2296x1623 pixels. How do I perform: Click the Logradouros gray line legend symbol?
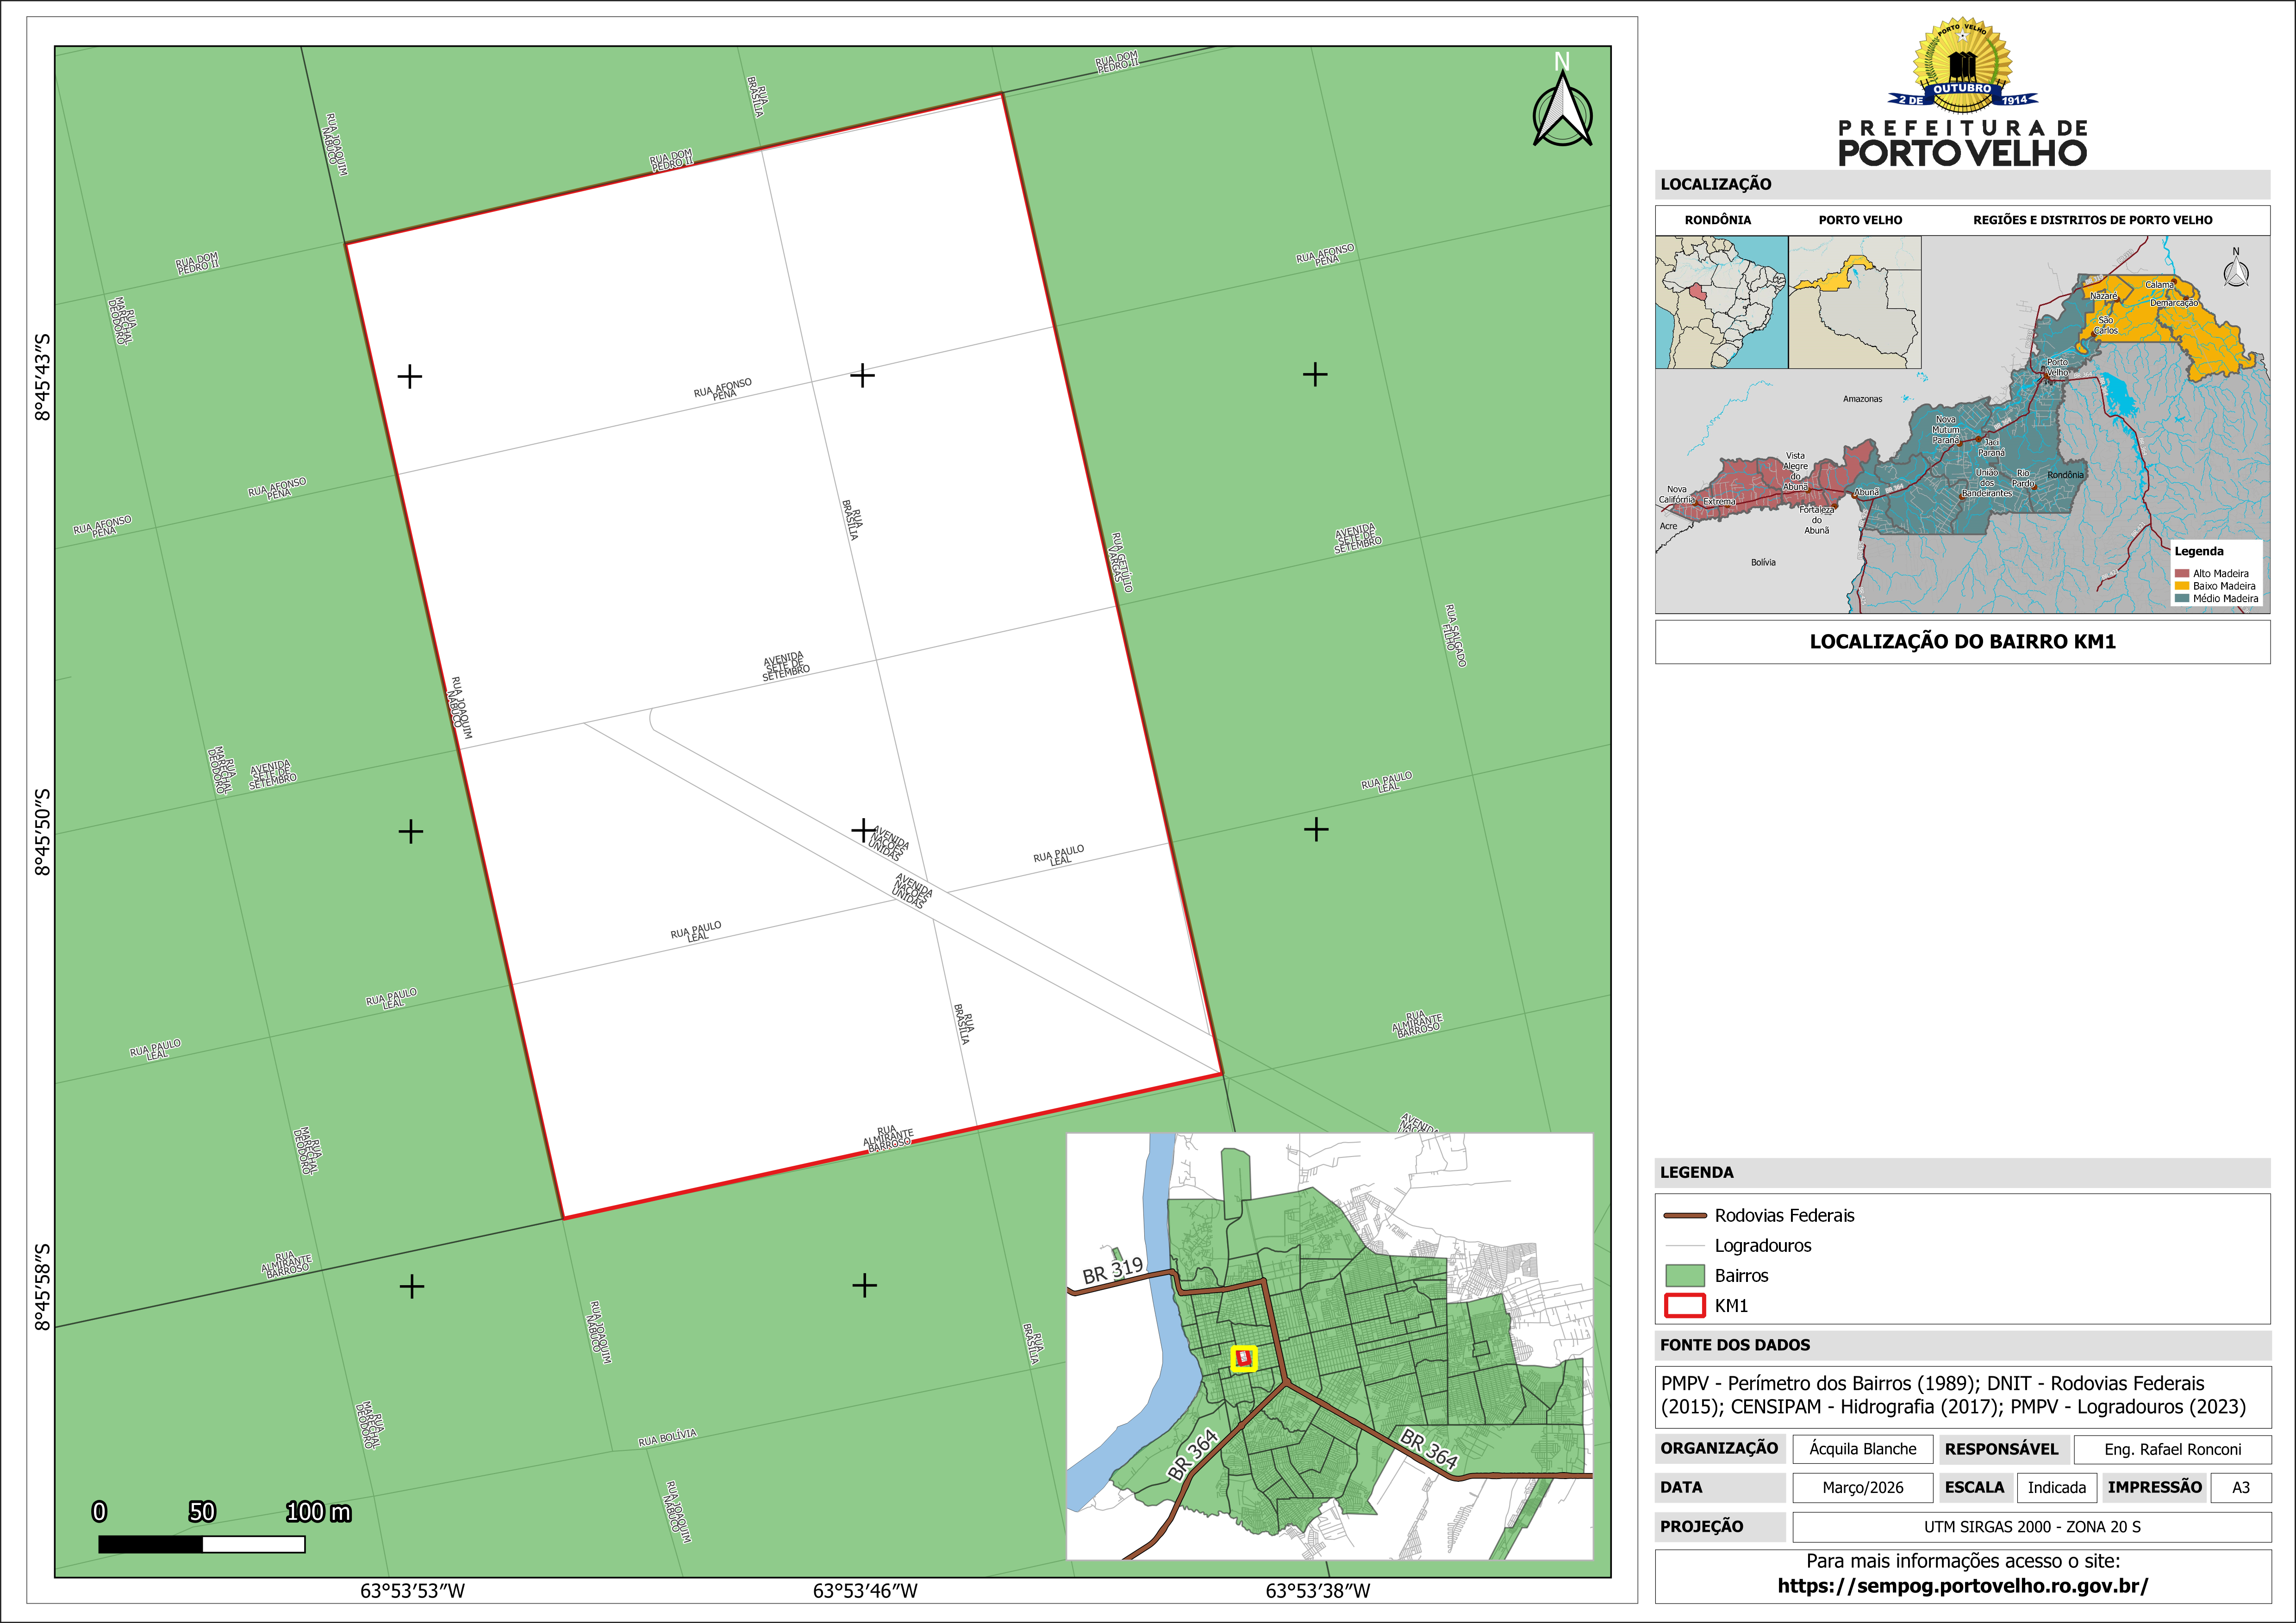click(x=1684, y=1246)
